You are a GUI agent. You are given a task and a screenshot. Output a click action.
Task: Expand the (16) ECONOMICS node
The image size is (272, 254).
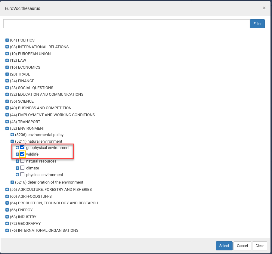click(7, 67)
